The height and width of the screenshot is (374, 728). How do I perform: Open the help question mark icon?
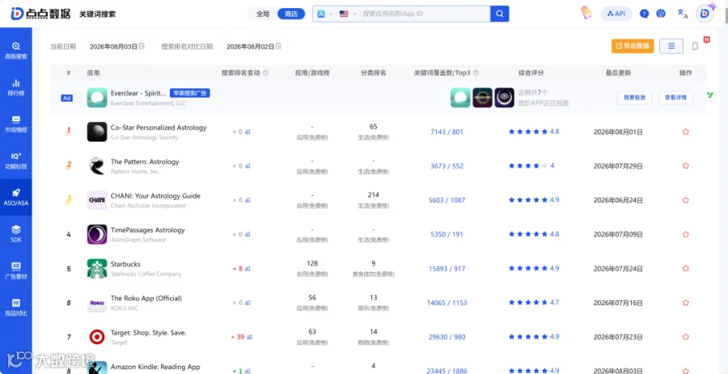coord(644,14)
